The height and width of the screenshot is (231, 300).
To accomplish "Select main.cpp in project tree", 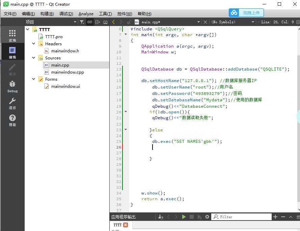I will pyautogui.click(x=60, y=65).
